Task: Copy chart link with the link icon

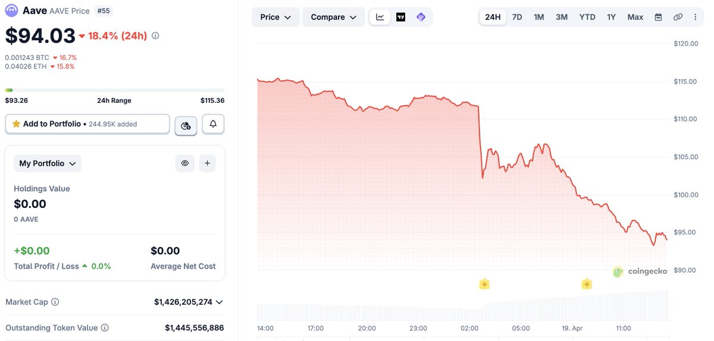Action: (x=678, y=17)
